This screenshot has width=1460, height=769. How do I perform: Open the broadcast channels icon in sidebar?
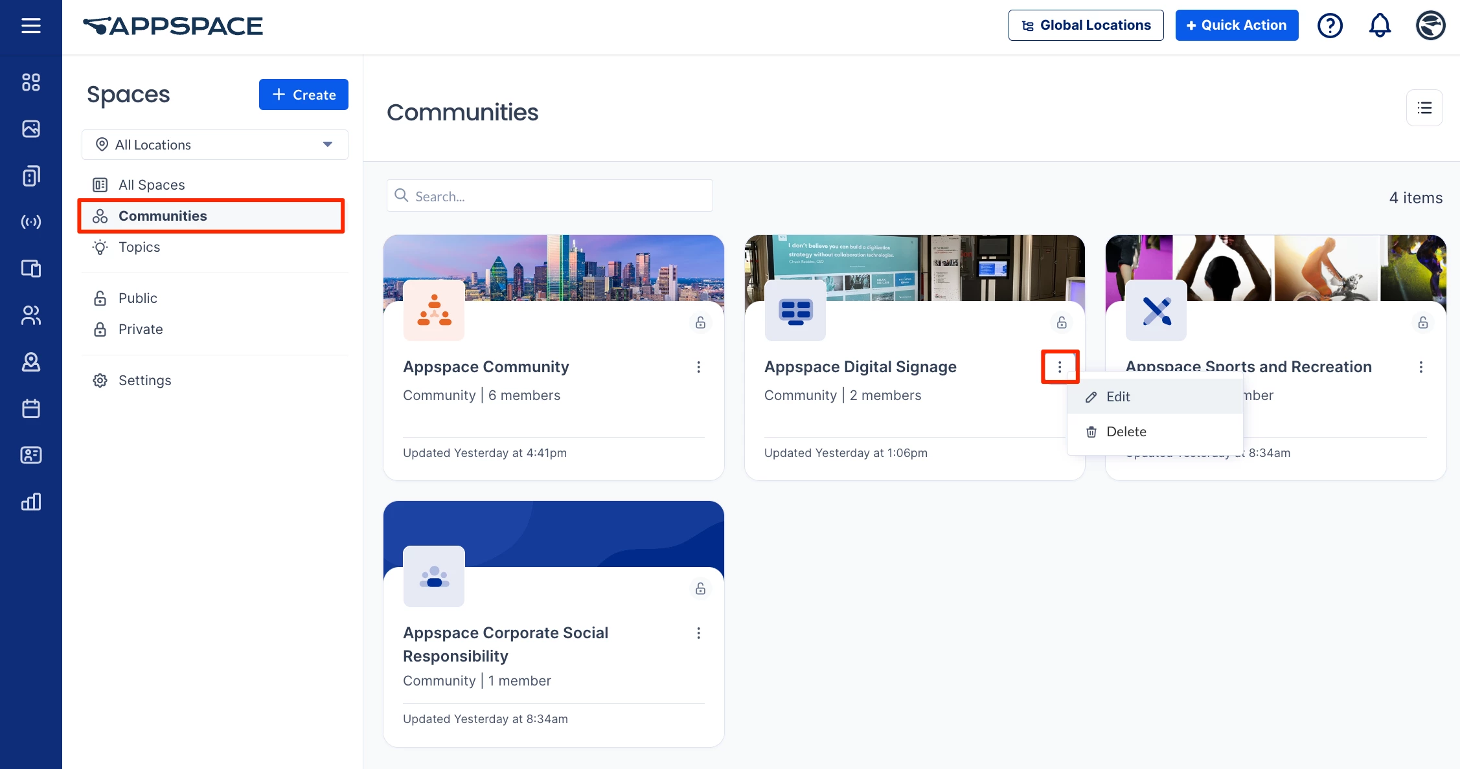point(30,222)
